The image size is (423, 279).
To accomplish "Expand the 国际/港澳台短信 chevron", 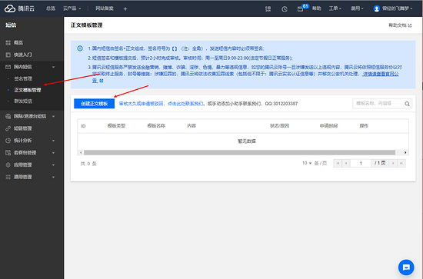I will 53,117.
